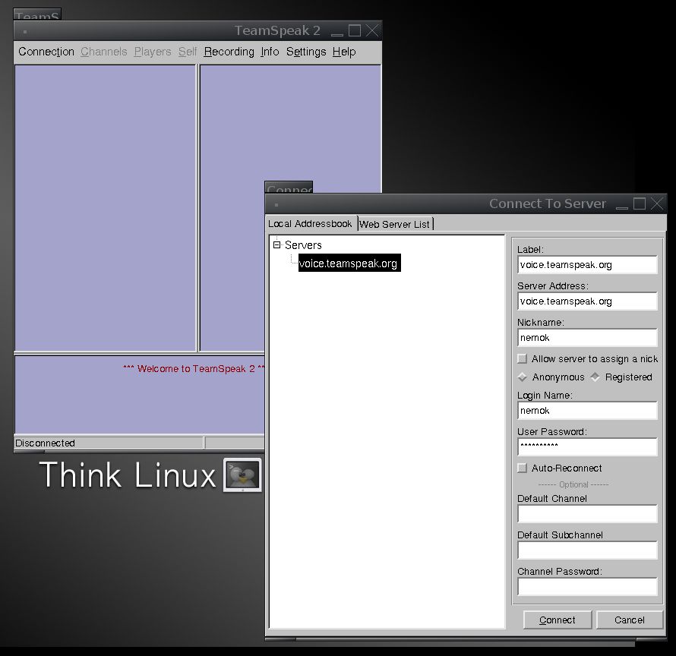The width and height of the screenshot is (676, 656).
Task: Enable the Auto-Reconnect checkbox
Action: click(522, 468)
